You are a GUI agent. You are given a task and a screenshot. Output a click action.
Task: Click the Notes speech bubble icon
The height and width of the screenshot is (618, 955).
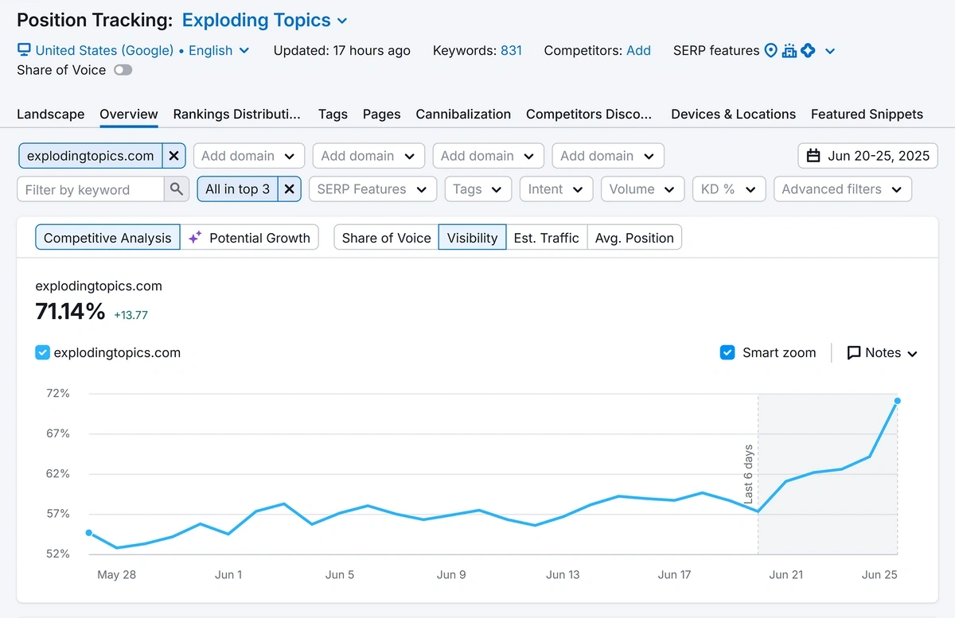(854, 352)
